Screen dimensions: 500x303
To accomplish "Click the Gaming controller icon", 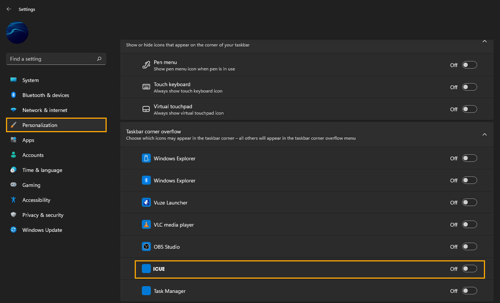I will (13, 185).
